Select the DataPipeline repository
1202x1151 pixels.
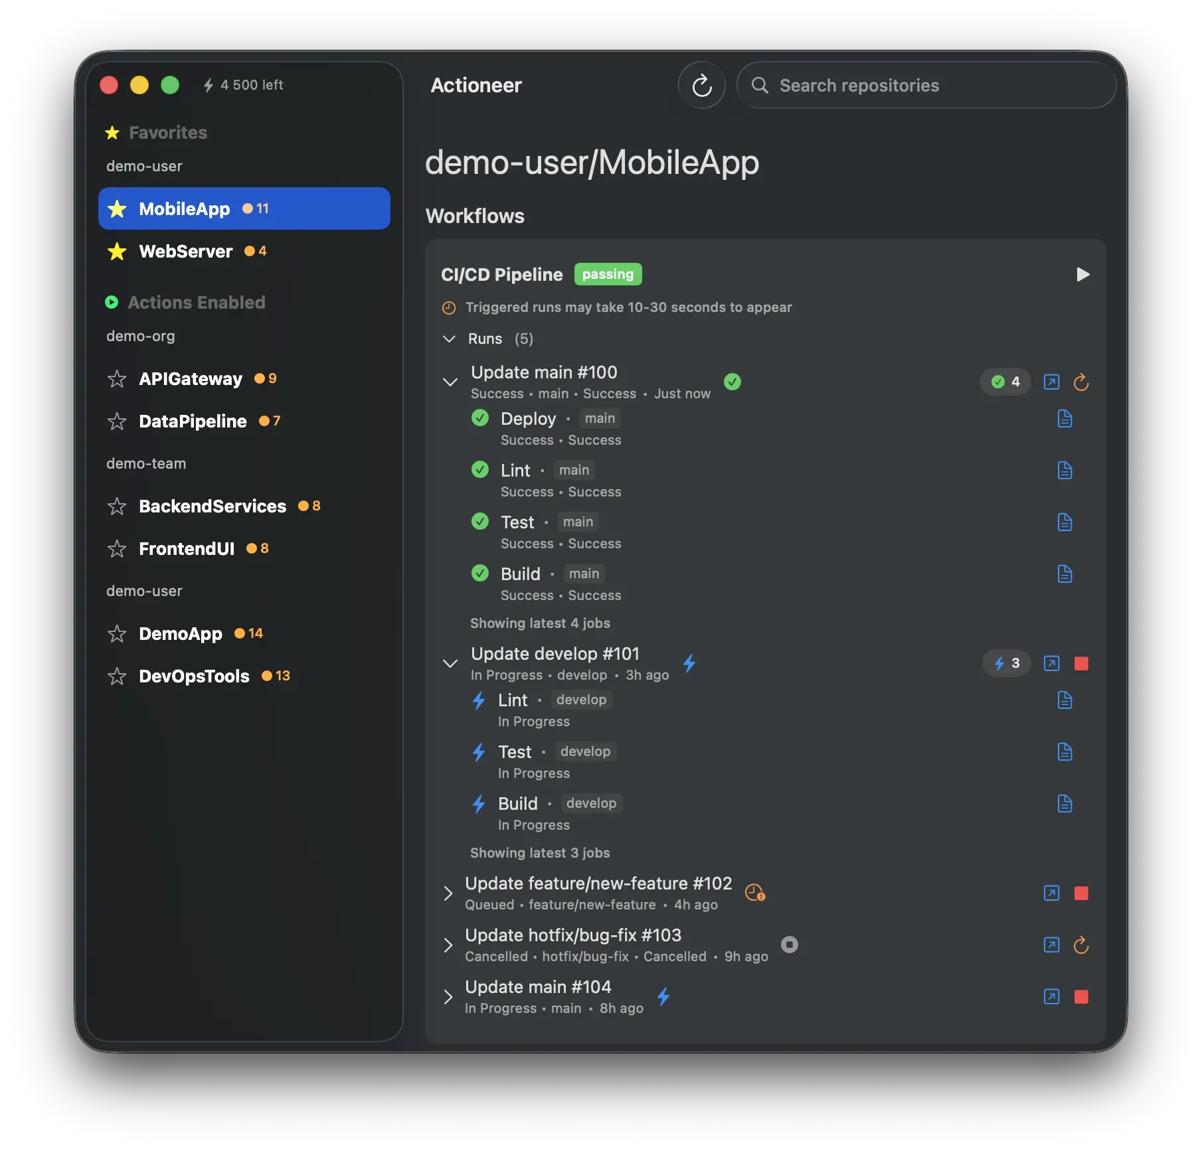[193, 422]
